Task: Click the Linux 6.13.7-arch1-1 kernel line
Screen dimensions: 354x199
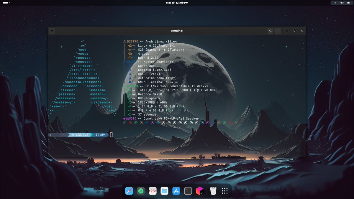Action: pos(156,46)
